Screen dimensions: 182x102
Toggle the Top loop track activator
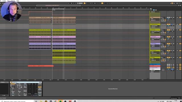169,30
